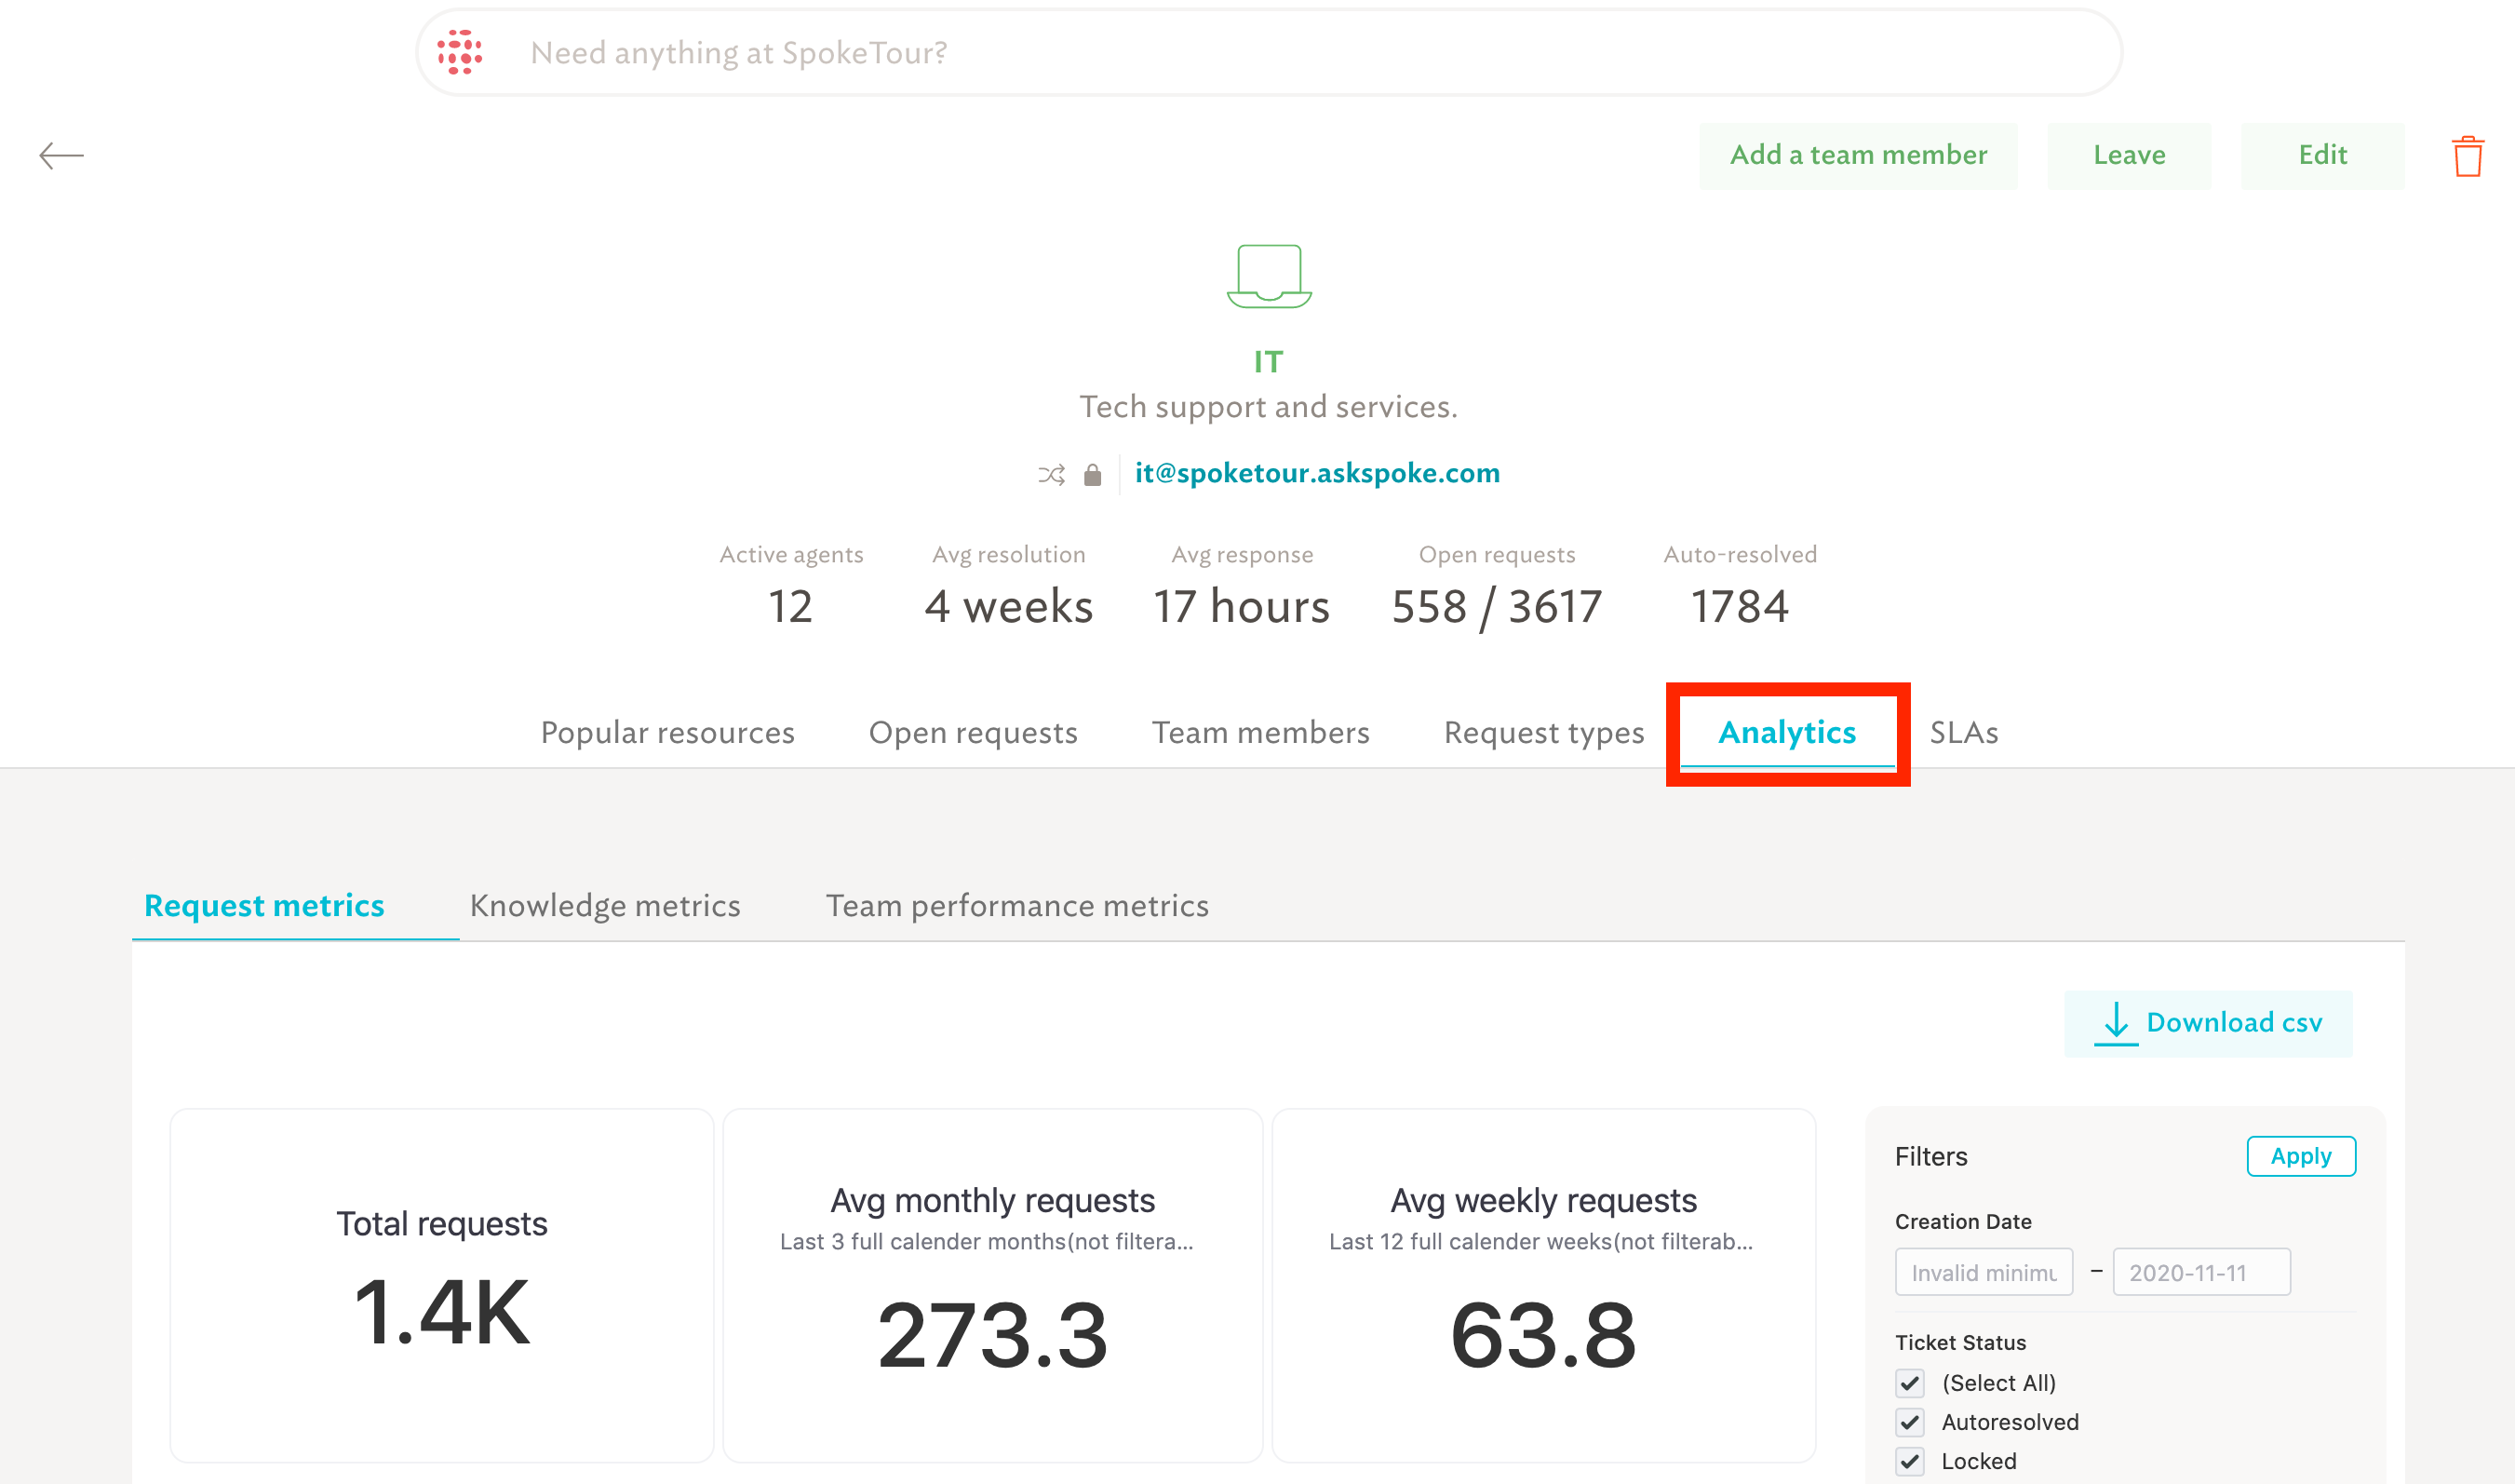Click Auto-resolved value 1784
Image resolution: width=2515 pixels, height=1484 pixels.
1740,606
